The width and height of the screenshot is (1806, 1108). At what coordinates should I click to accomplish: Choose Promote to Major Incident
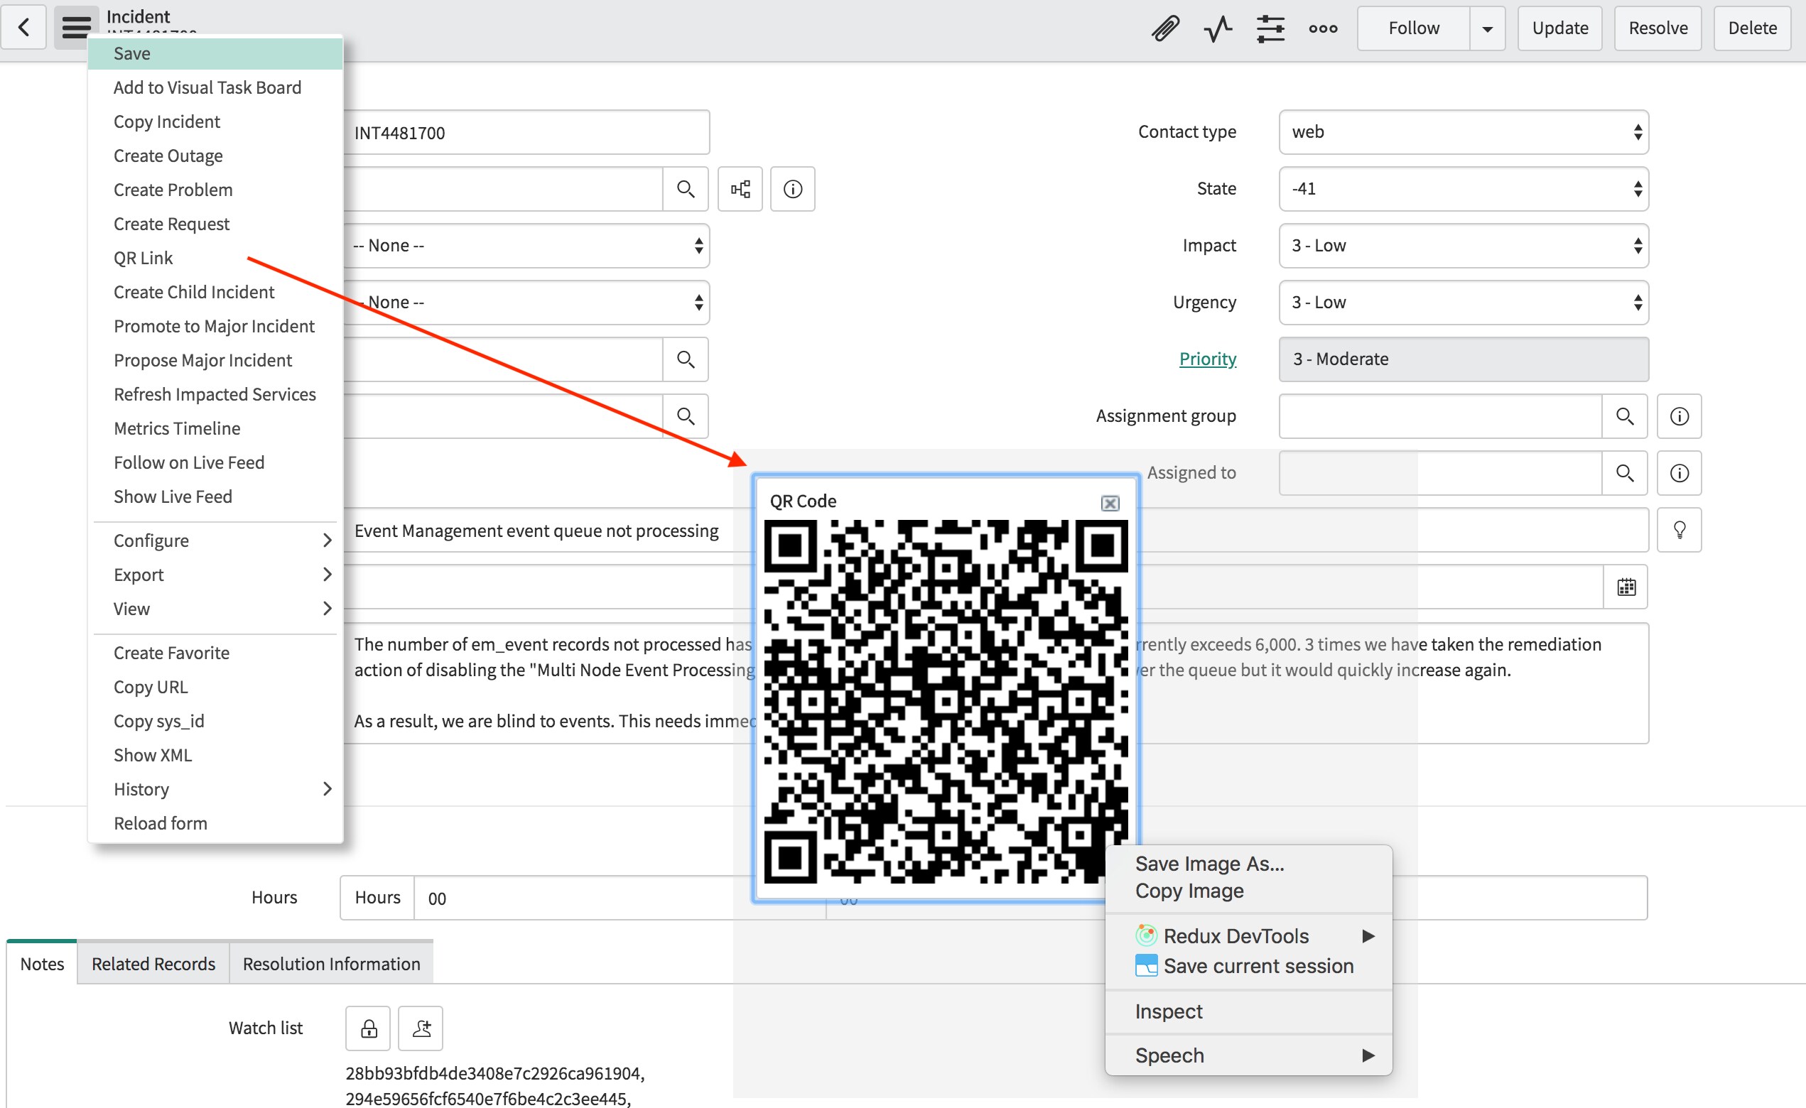coord(215,326)
